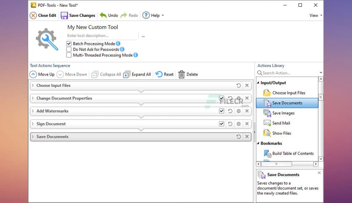Expand the Add Watermarks action

point(33,111)
